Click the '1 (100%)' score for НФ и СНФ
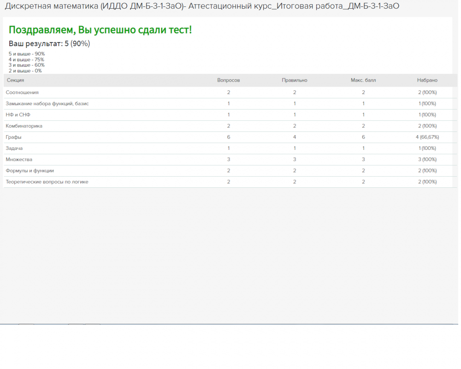Viewport: 461px width, 369px height. (427, 115)
